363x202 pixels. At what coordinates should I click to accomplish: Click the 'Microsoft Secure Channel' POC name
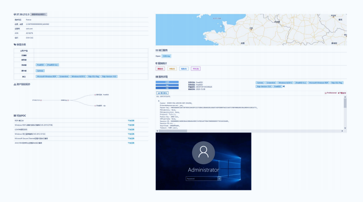[31, 138]
